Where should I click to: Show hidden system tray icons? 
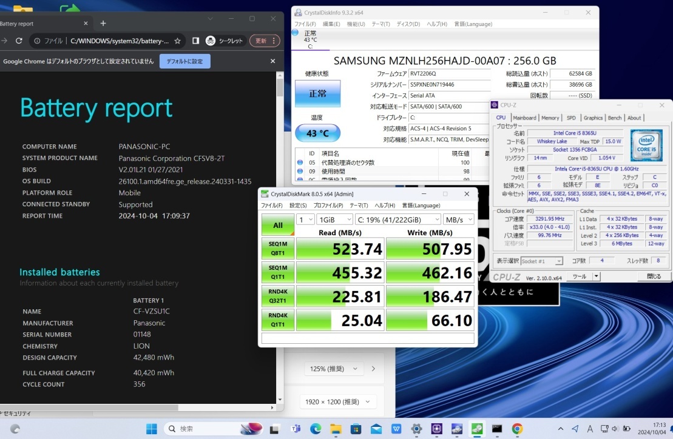click(561, 429)
